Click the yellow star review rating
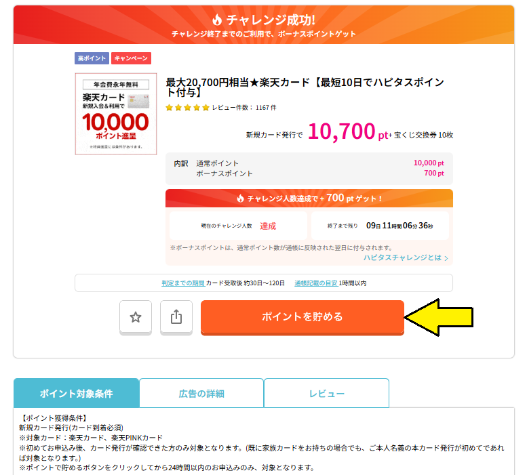 [x=187, y=108]
